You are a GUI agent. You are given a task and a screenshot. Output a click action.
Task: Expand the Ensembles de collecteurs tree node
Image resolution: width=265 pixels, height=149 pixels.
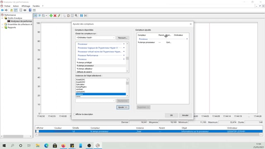tap(2, 24)
